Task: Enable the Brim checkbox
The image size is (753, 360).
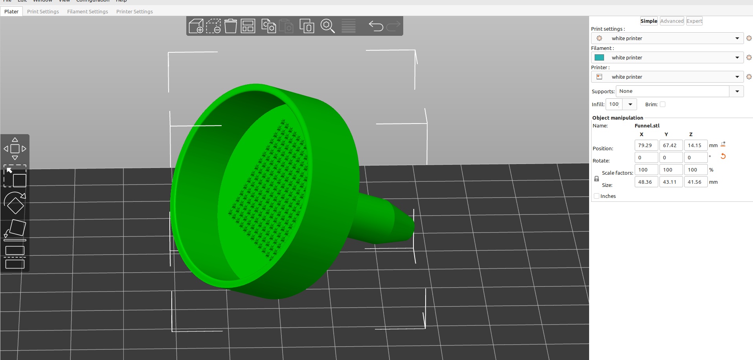Action: tap(663, 104)
